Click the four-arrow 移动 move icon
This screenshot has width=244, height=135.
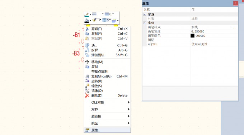click(87, 62)
